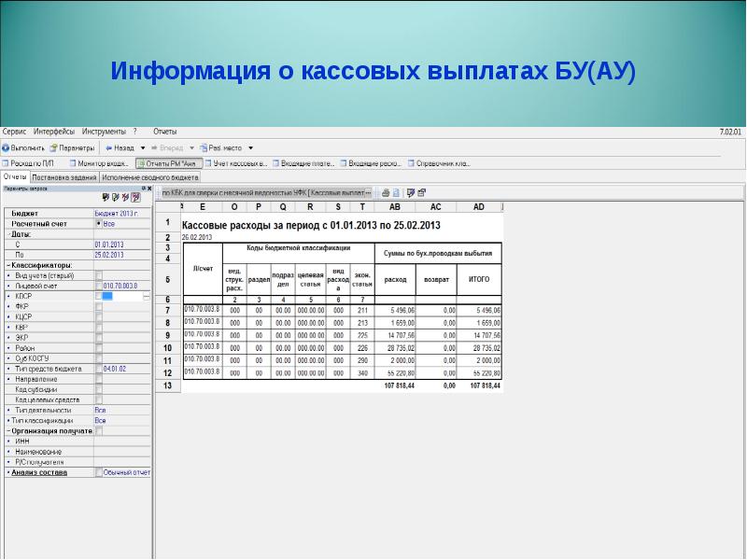Check the Анализ состава checkbox
This screenshot has width=747, height=560.
tap(99, 472)
